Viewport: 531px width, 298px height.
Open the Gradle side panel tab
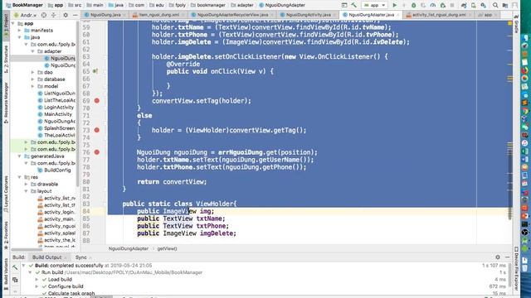point(516,24)
